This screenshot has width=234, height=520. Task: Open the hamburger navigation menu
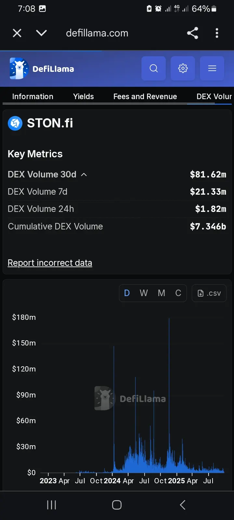(212, 68)
